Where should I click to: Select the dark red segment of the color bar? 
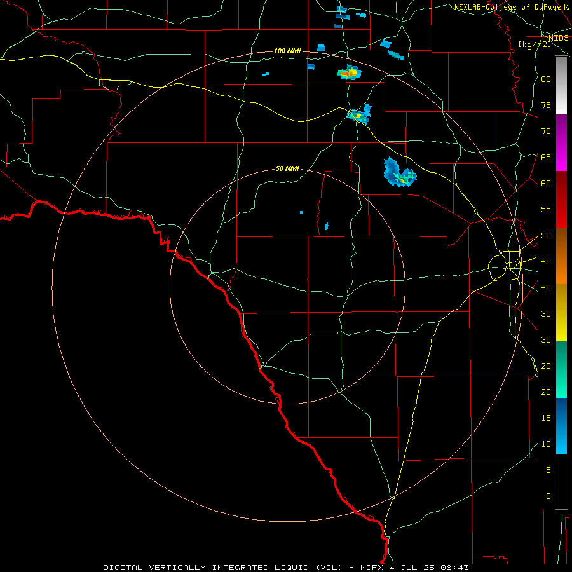tap(561, 200)
